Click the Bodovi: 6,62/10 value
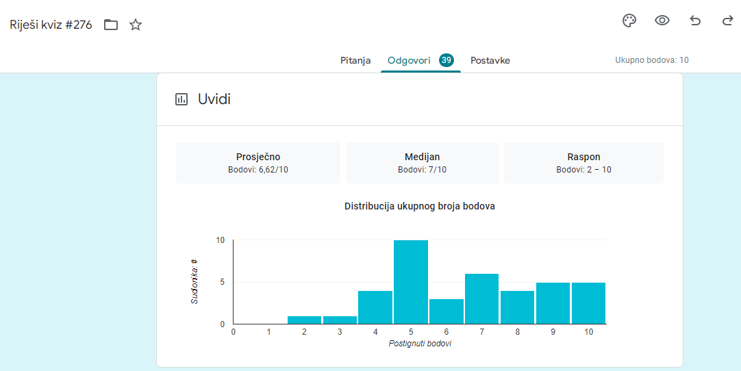 pos(258,170)
